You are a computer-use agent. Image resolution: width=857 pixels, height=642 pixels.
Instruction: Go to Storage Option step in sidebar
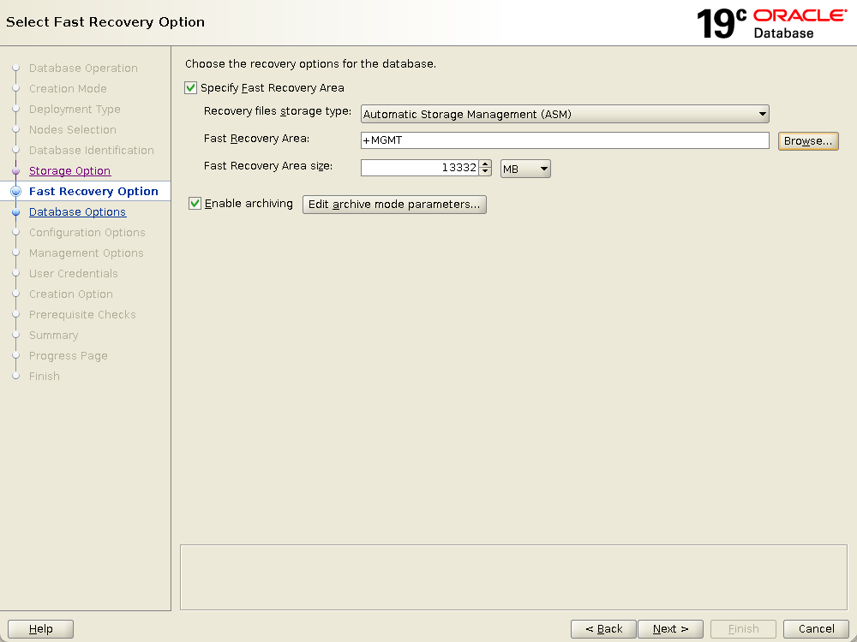69,171
